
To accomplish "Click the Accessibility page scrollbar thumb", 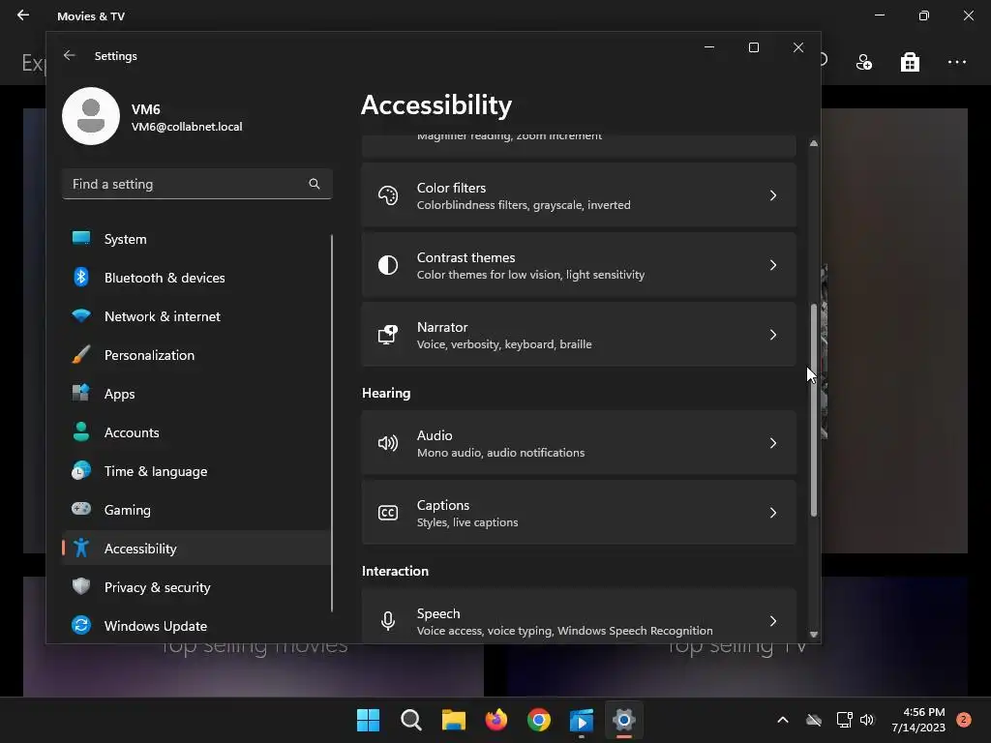I will [x=813, y=410].
